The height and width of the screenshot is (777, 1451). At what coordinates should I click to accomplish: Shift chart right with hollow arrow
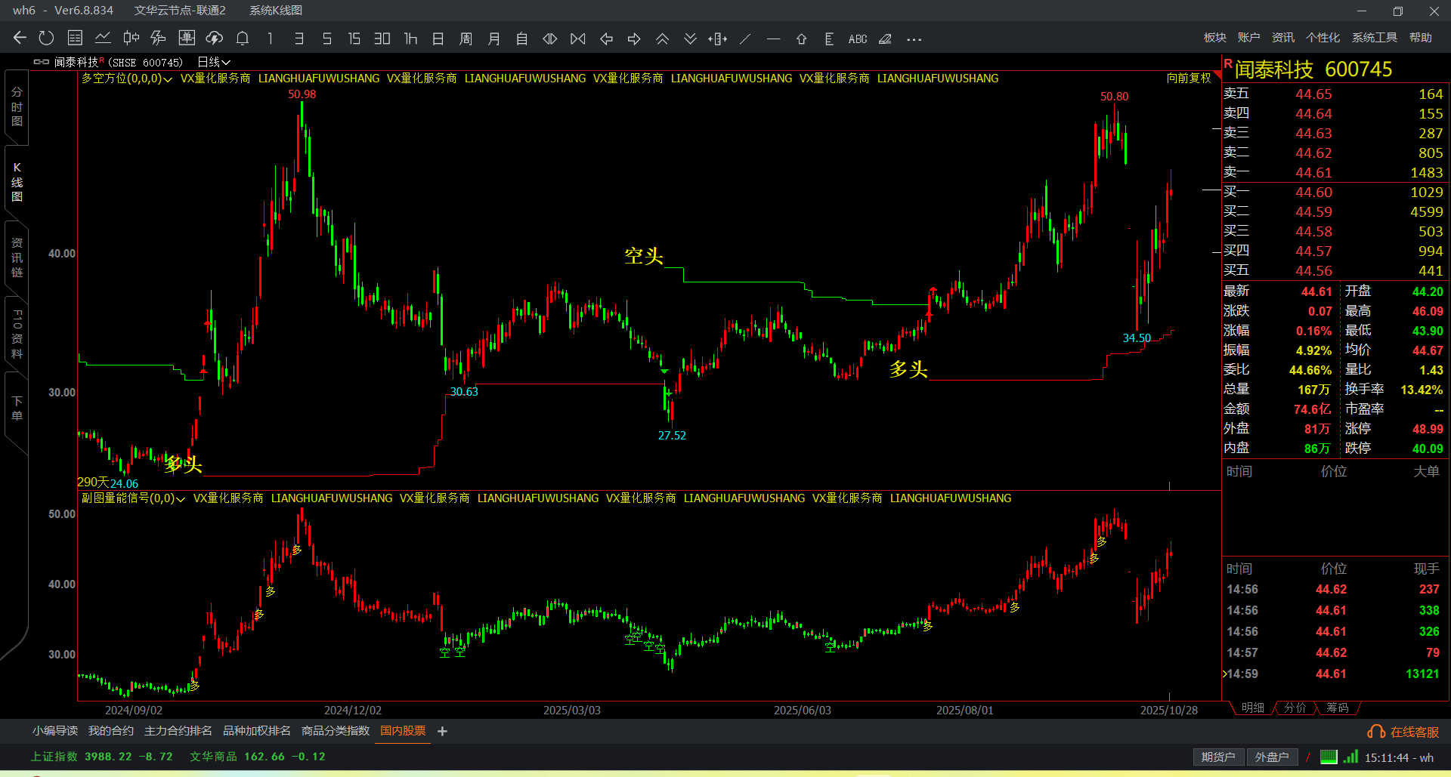pyautogui.click(x=634, y=39)
